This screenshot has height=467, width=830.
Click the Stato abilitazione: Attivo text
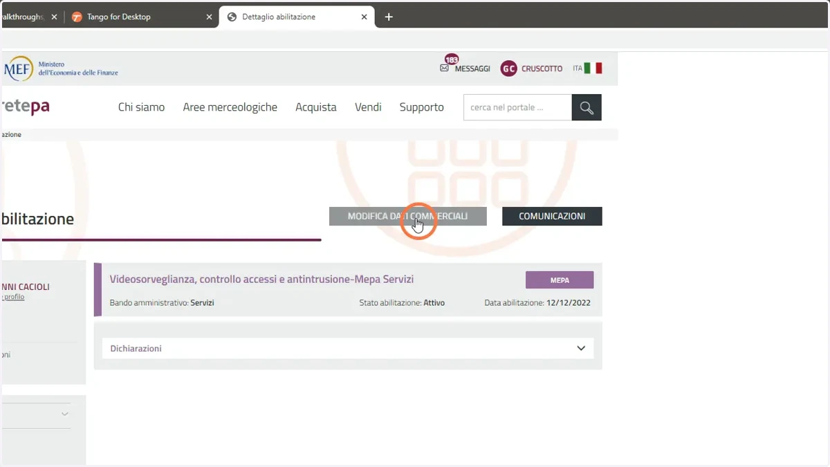pos(402,303)
